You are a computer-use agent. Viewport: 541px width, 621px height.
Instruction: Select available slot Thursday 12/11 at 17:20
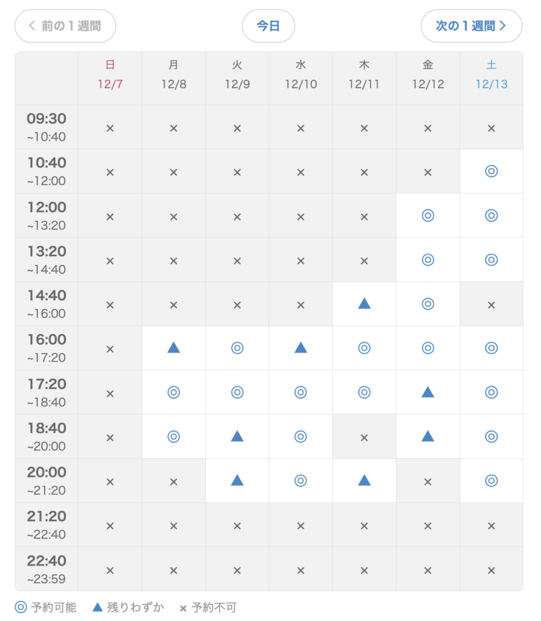[364, 392]
